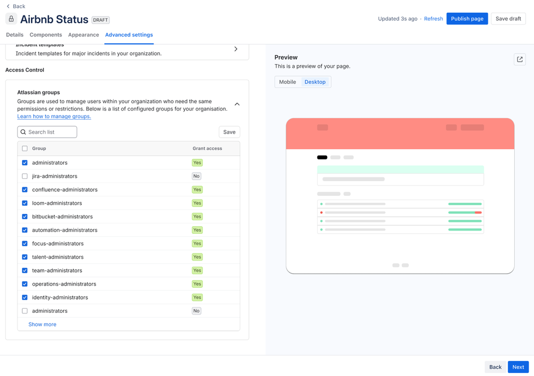Focus the Search list input field

tap(47, 132)
